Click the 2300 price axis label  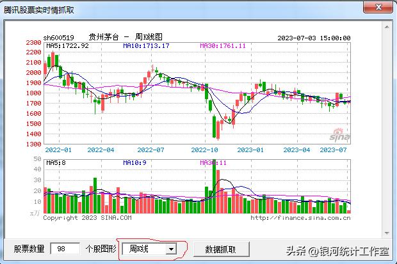(33, 42)
